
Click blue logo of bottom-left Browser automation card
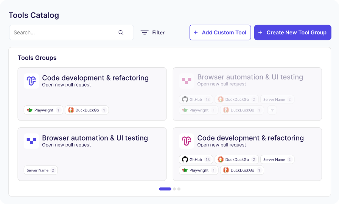(x=31, y=141)
